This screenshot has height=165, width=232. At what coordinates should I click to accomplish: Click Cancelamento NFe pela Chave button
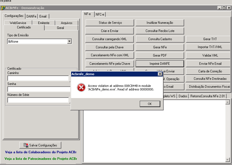pyautogui.click(x=110, y=64)
